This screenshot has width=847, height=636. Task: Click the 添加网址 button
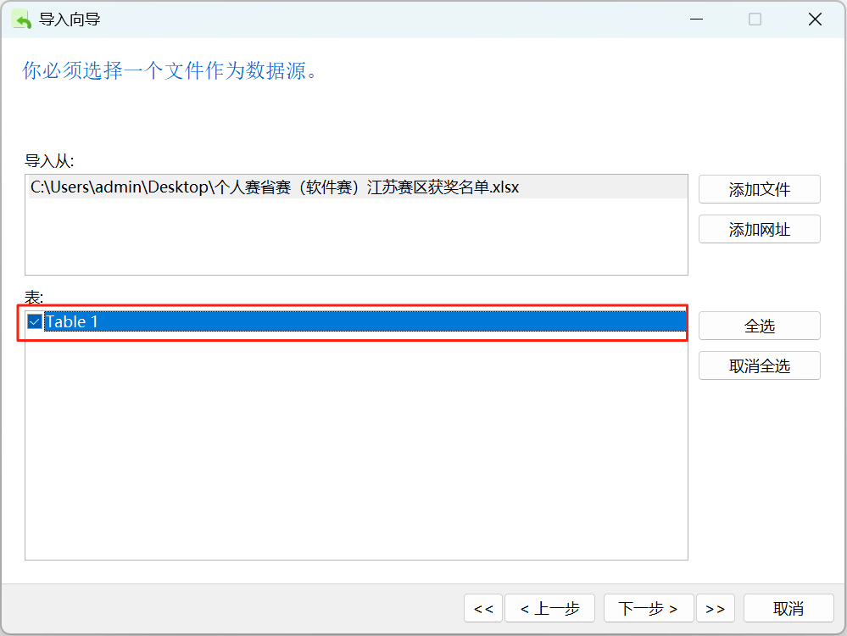[x=759, y=229]
